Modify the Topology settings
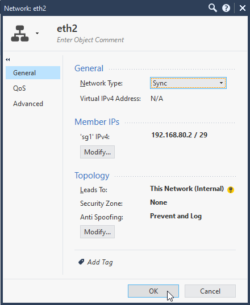This screenshot has height=305, width=250. 97,231
